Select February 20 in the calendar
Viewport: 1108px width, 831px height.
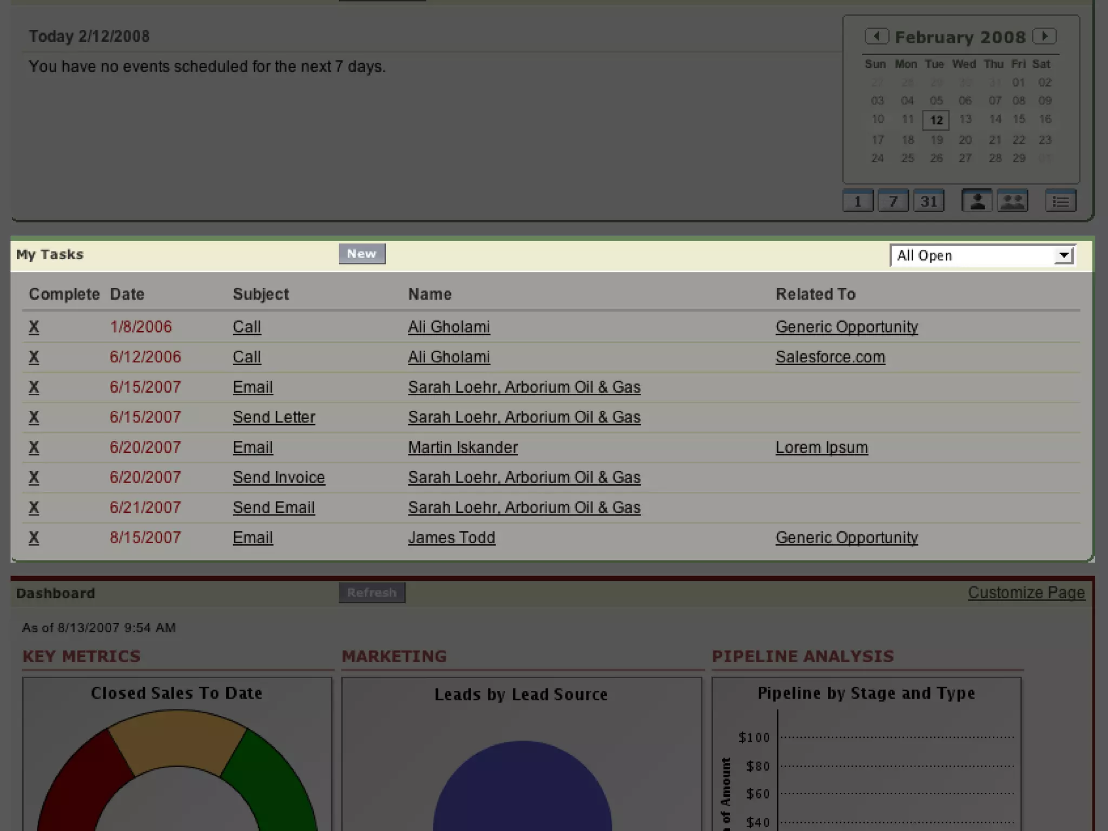pyautogui.click(x=965, y=140)
